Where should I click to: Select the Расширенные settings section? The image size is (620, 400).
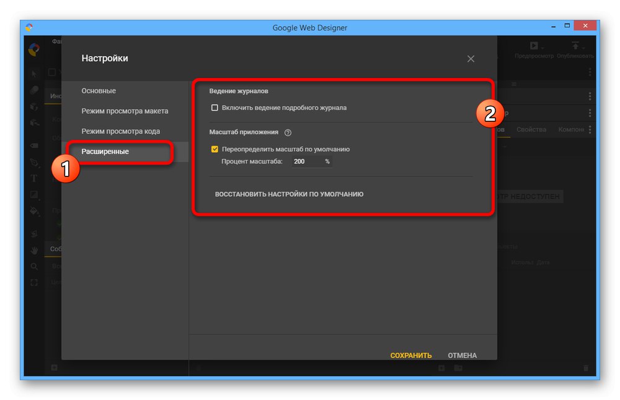(125, 152)
